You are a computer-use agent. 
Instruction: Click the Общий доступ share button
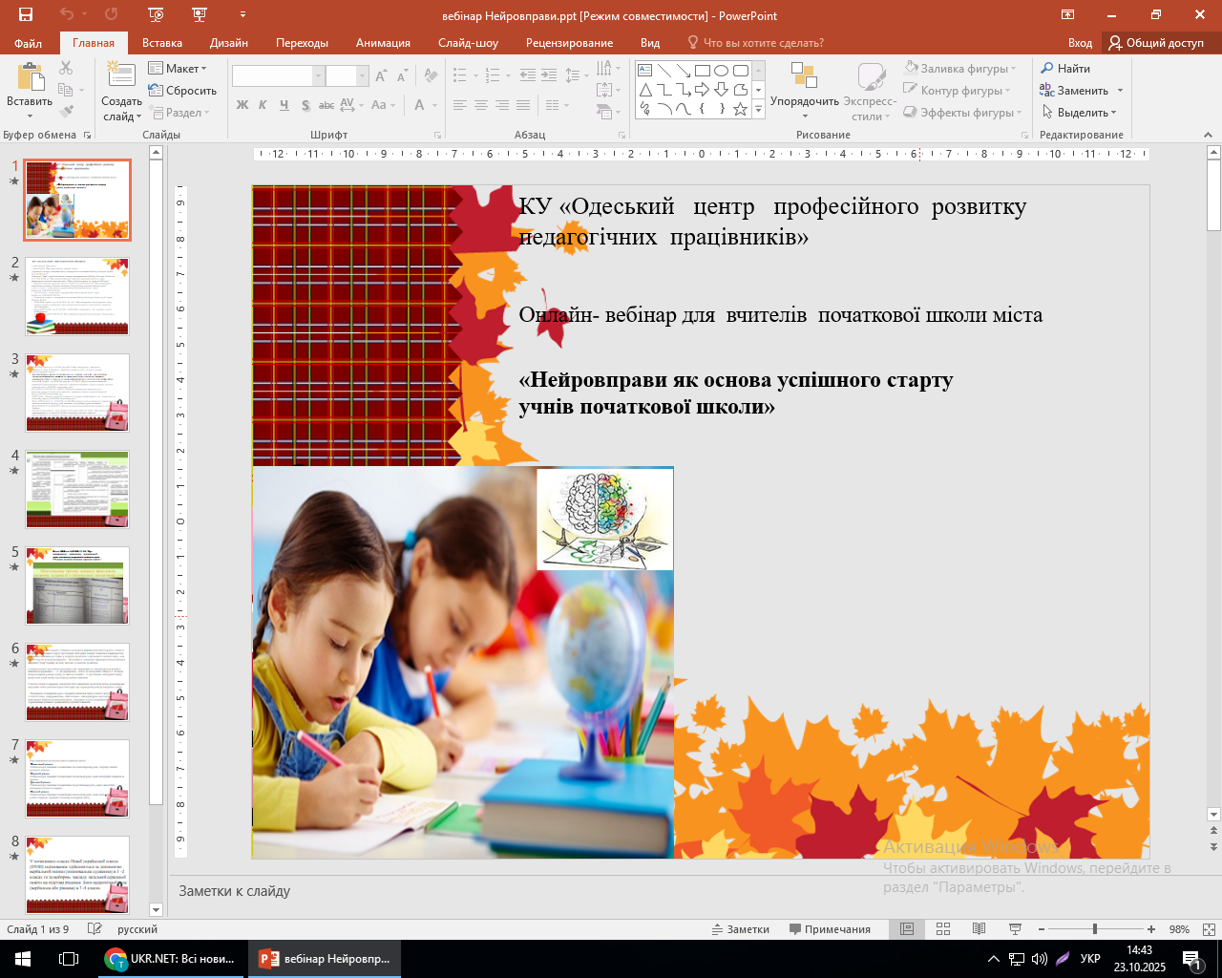(x=1155, y=43)
